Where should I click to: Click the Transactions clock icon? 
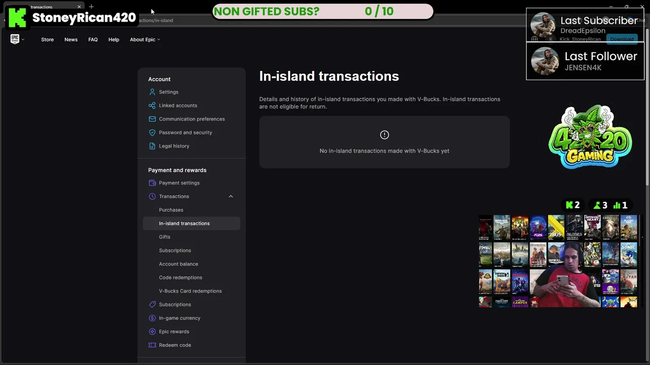(x=152, y=196)
